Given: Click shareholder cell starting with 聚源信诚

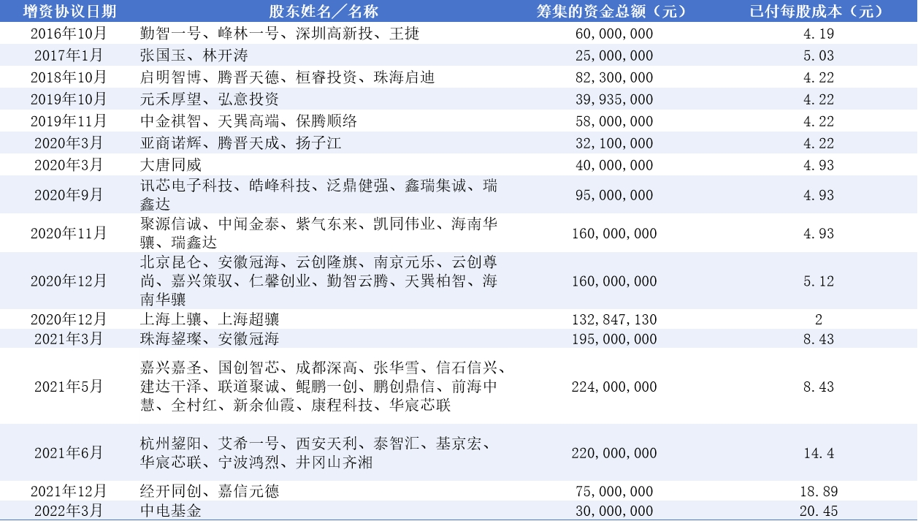Looking at the screenshot, I should coord(319,233).
